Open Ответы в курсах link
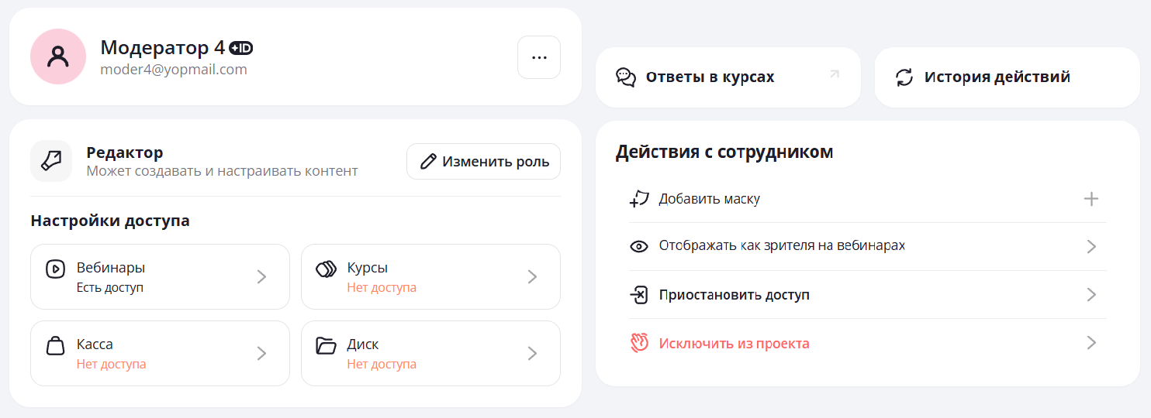 [x=710, y=77]
